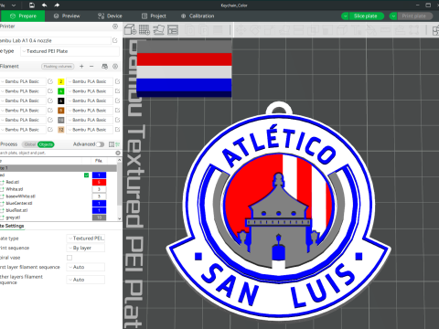Click the Flushing volumes button
The image size is (439, 329).
[x=58, y=66]
